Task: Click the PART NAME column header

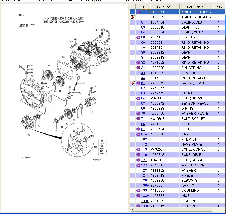Action: [196, 7]
